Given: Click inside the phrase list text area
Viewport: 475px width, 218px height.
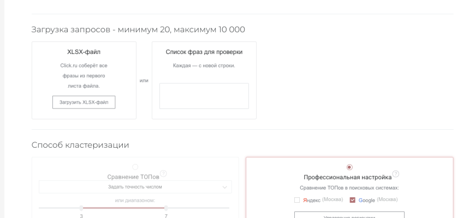Looking at the screenshot, I should click(x=204, y=96).
